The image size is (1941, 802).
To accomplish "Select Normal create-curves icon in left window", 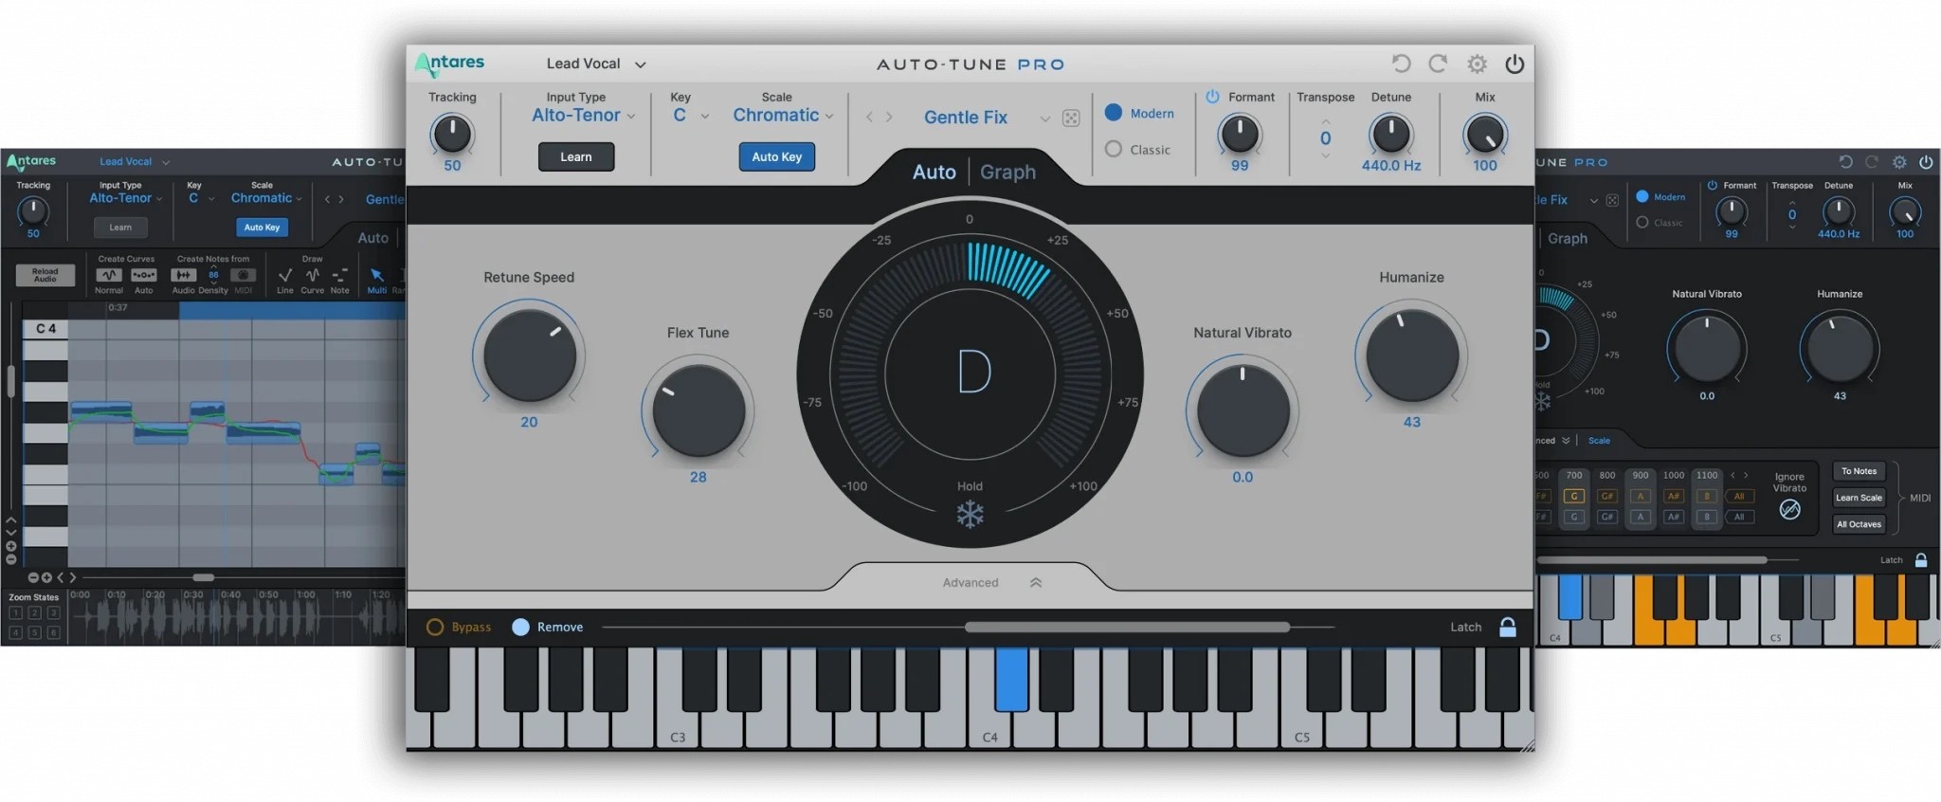I will (x=109, y=275).
